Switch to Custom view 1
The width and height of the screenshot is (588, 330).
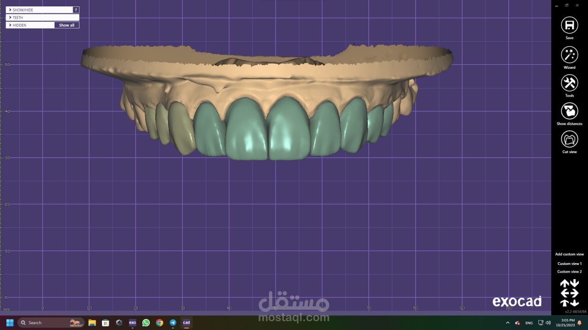[569, 264]
